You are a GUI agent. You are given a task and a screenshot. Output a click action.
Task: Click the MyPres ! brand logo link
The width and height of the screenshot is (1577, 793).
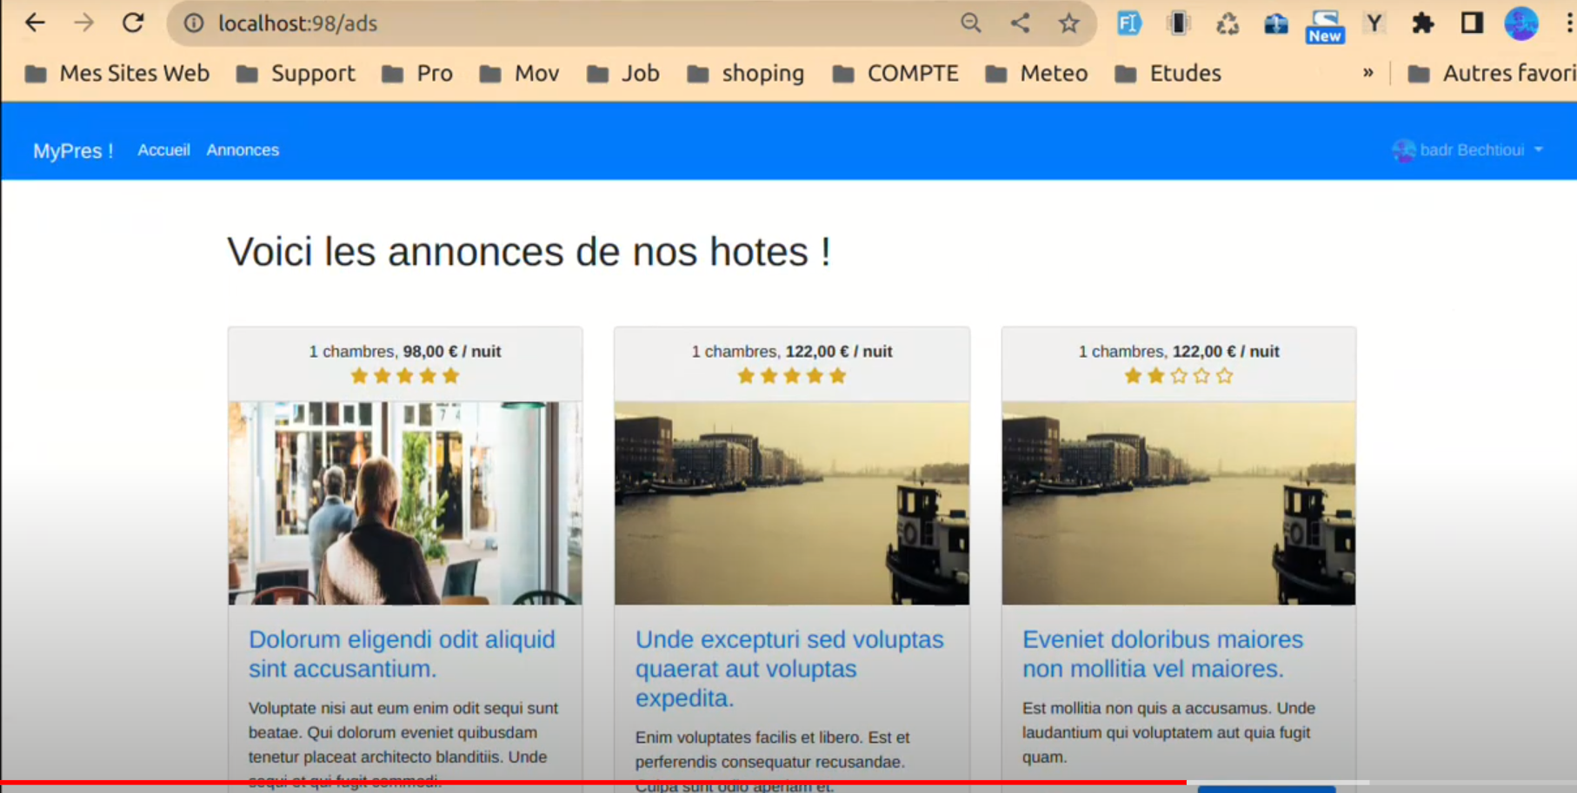(x=73, y=151)
